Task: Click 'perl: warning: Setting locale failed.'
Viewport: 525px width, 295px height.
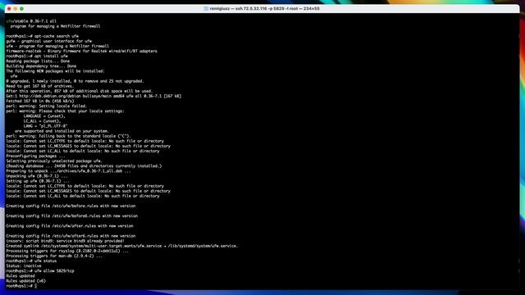Action: pos(46,106)
